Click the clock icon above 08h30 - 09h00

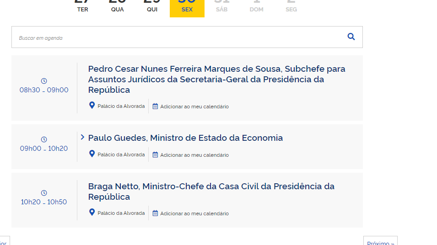click(x=44, y=81)
